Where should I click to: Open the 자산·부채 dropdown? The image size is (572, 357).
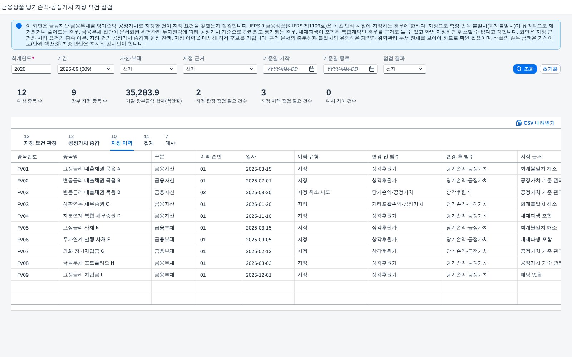pyautogui.click(x=149, y=69)
